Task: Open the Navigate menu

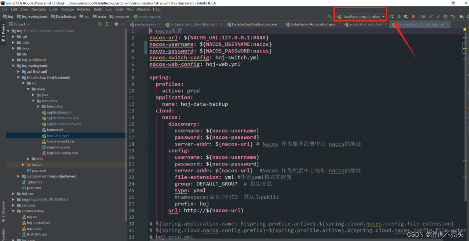Action: pyautogui.click(x=39, y=9)
